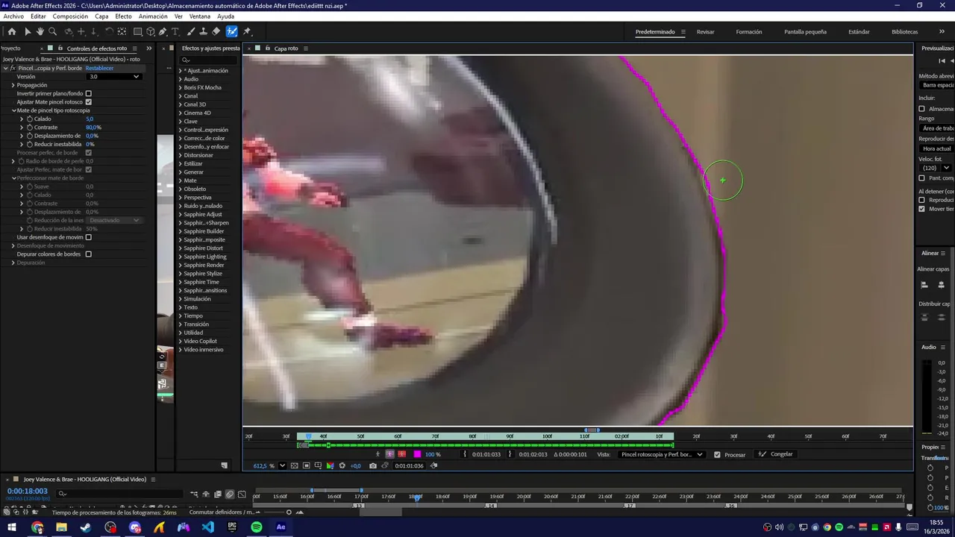This screenshot has width=955, height=537.
Task: Open Visual Studio Code from taskbar
Action: point(207,527)
